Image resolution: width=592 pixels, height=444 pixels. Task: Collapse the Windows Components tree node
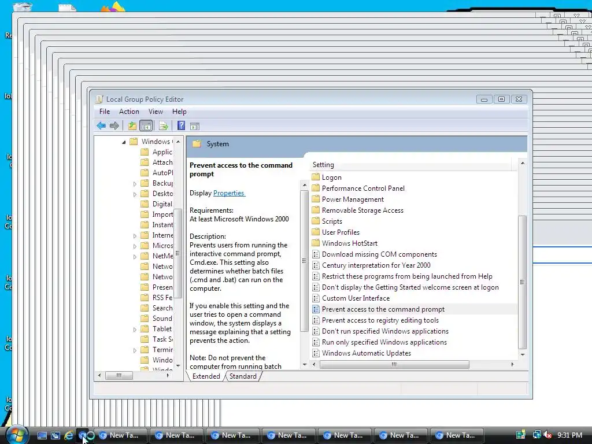[x=124, y=142]
